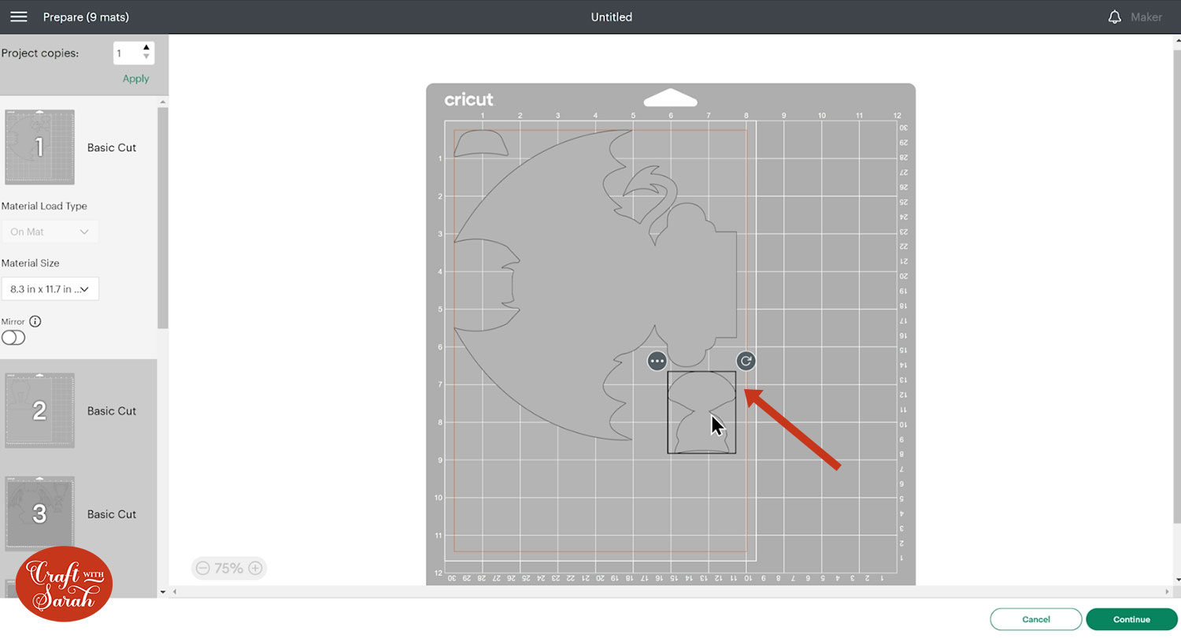Image resolution: width=1181 pixels, height=638 pixels.
Task: Open the Material Load Type dropdown
Action: pos(50,232)
